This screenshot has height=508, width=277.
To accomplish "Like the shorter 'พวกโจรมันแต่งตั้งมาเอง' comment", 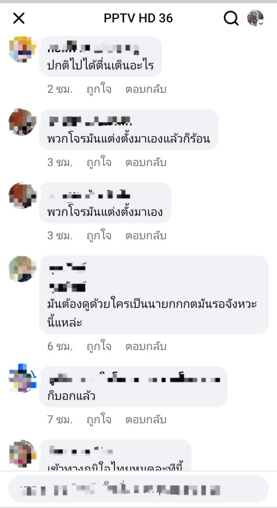I will [99, 236].
